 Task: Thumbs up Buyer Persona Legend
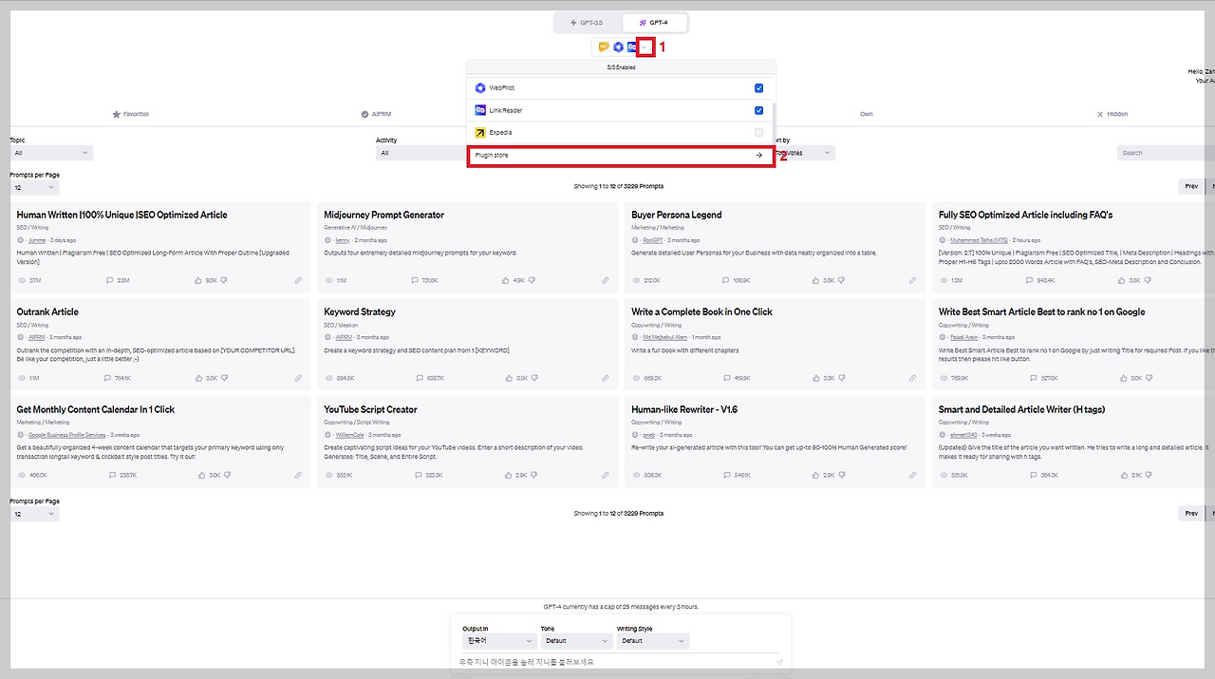pos(815,280)
